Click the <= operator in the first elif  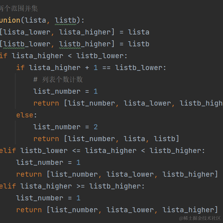click(76, 151)
